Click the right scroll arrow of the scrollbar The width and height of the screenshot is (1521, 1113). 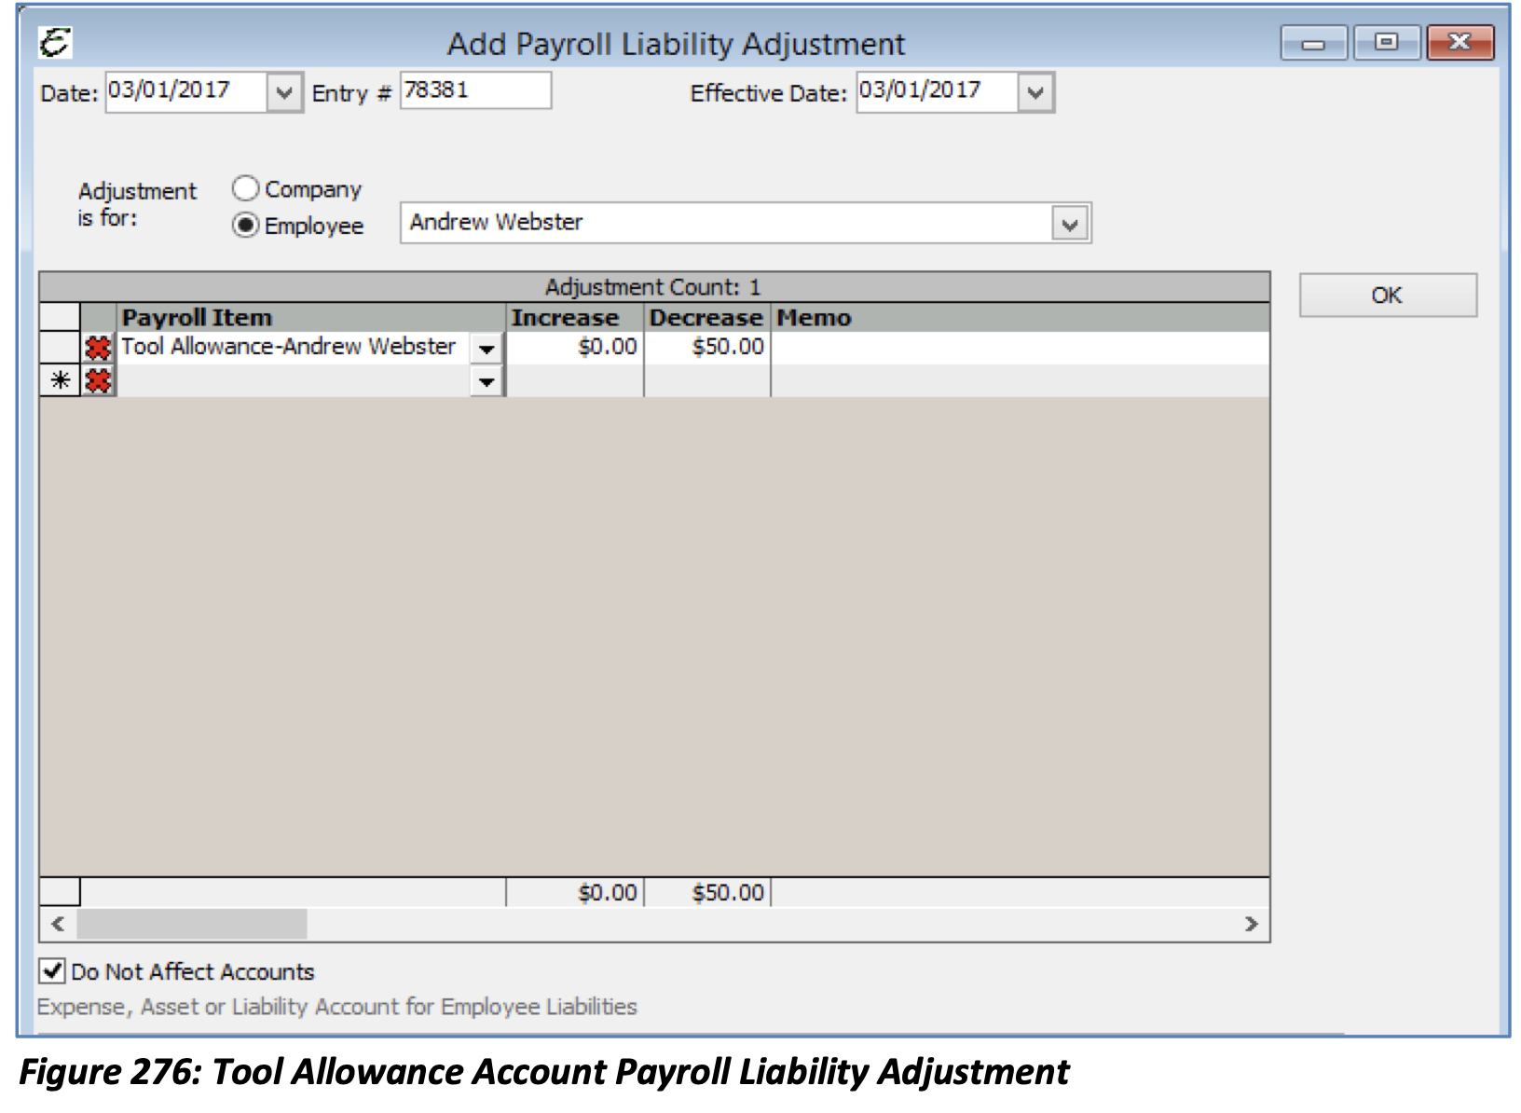click(1253, 925)
